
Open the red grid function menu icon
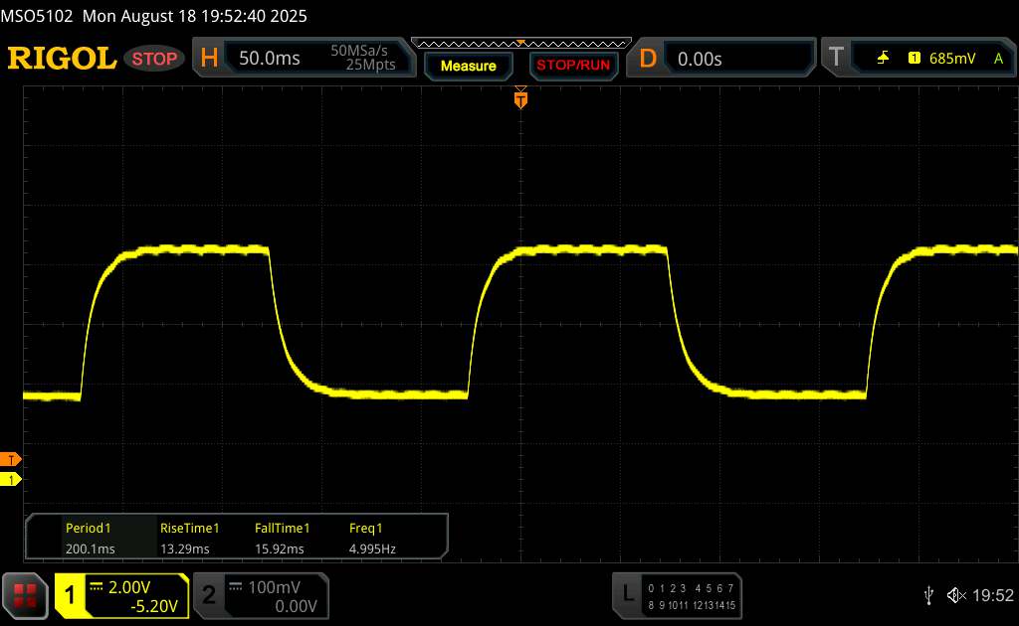tap(26, 594)
